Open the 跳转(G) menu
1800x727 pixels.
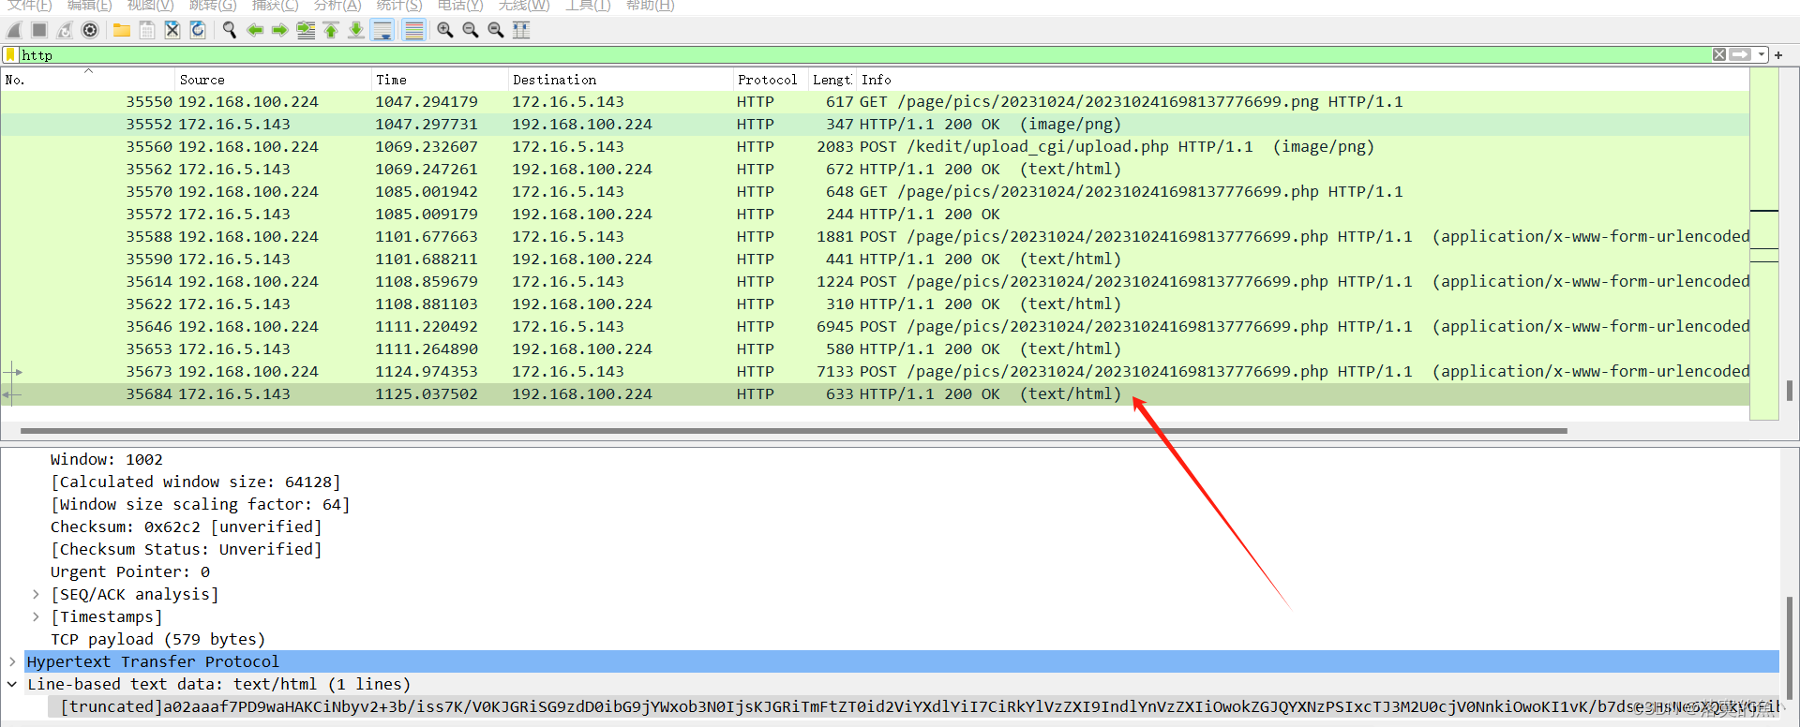213,6
